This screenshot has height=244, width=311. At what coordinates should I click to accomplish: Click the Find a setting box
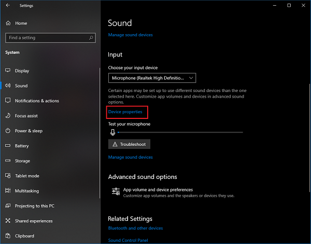click(47, 38)
